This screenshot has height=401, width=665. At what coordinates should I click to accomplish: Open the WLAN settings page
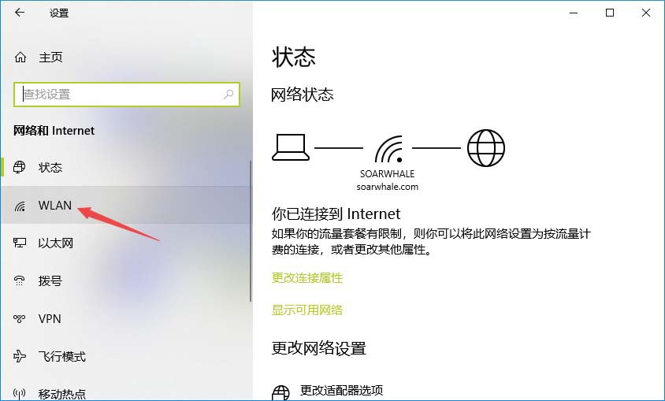[x=126, y=205]
